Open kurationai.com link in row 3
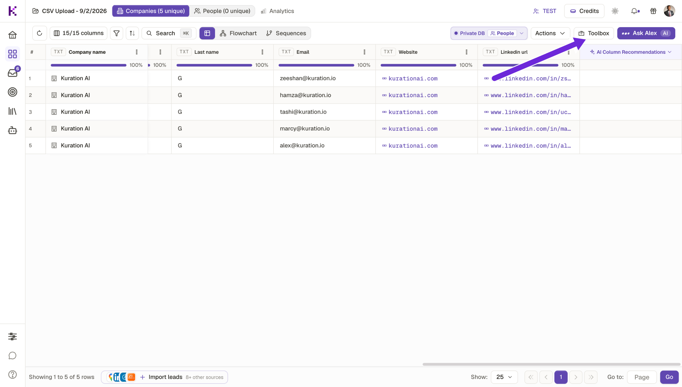 pos(413,112)
